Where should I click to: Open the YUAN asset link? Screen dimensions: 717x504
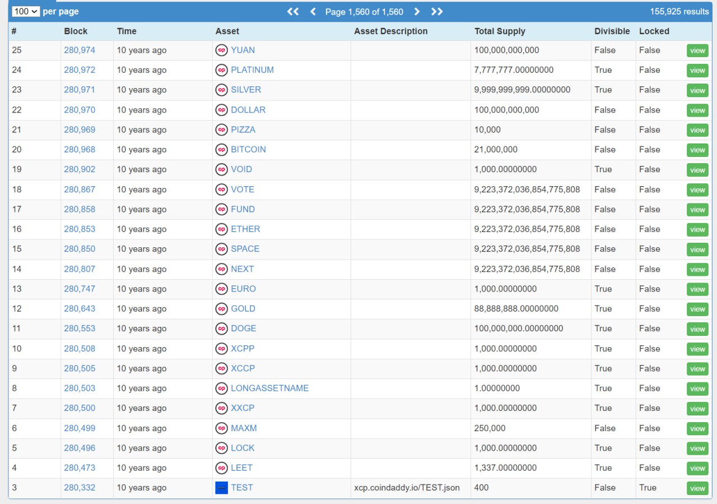coord(243,50)
